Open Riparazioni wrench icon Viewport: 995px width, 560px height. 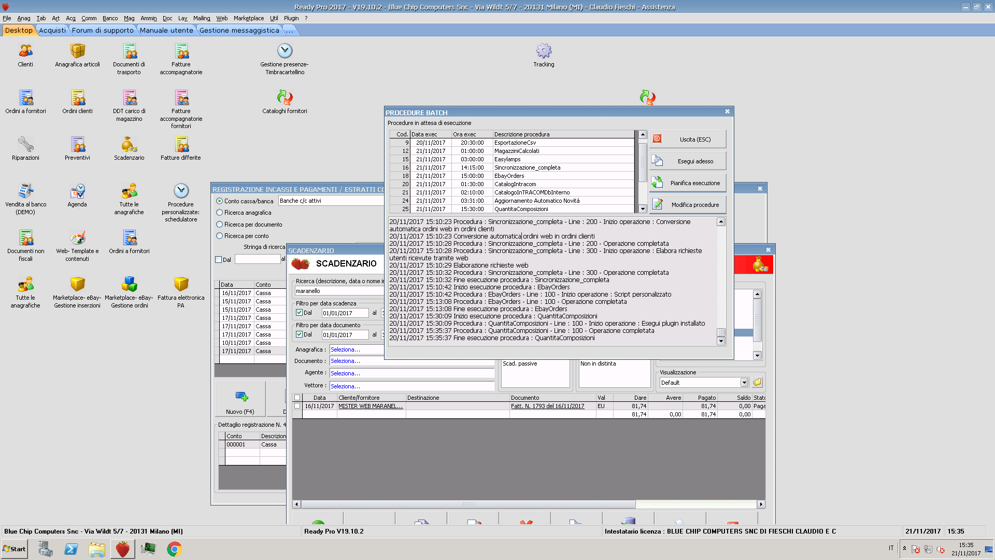coord(25,144)
